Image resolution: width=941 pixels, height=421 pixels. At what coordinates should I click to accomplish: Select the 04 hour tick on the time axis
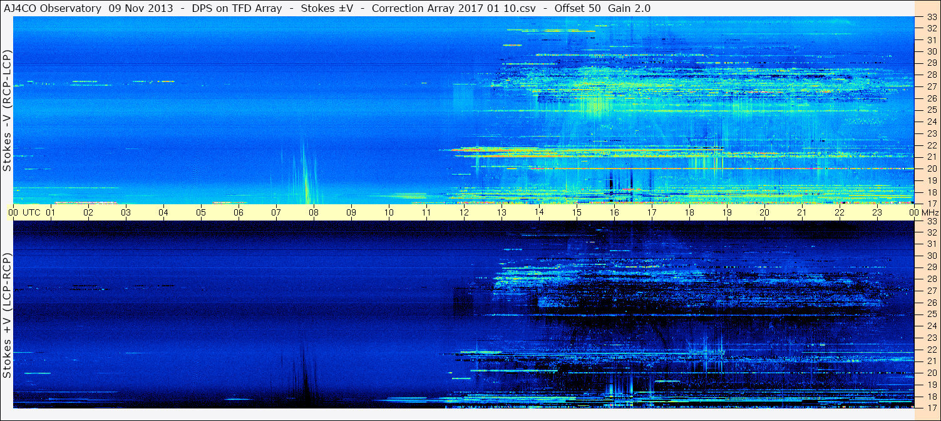(163, 212)
